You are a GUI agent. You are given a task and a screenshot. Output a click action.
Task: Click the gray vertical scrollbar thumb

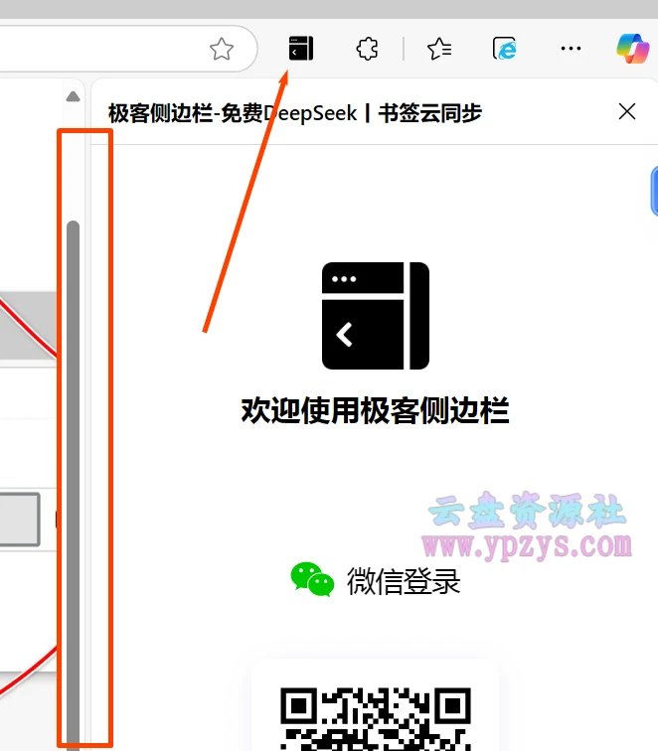point(73,477)
